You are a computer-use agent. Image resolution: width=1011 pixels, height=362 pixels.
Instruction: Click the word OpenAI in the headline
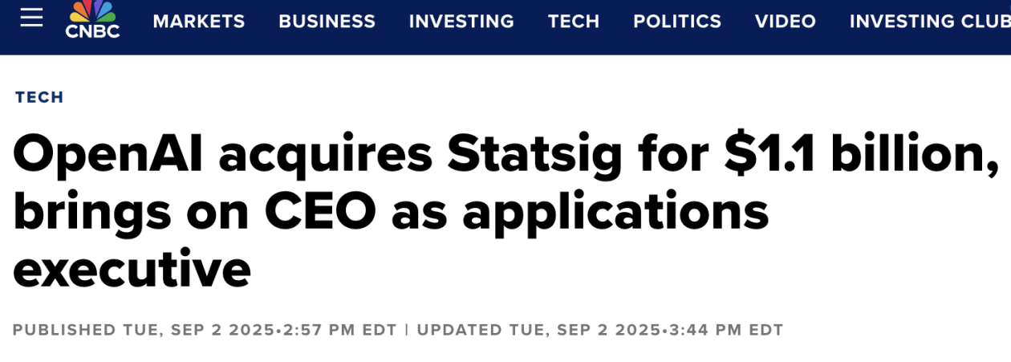107,154
